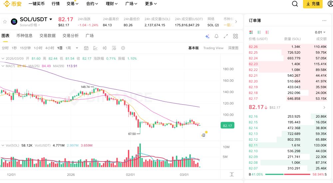Open the user account profile icon
The width and height of the screenshot is (333, 183).
coord(330,4)
